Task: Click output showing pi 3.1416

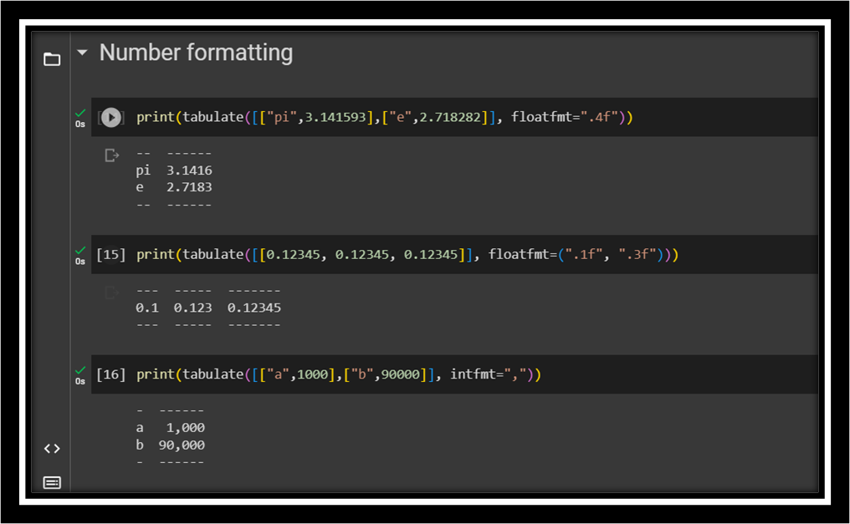Action: tap(174, 170)
